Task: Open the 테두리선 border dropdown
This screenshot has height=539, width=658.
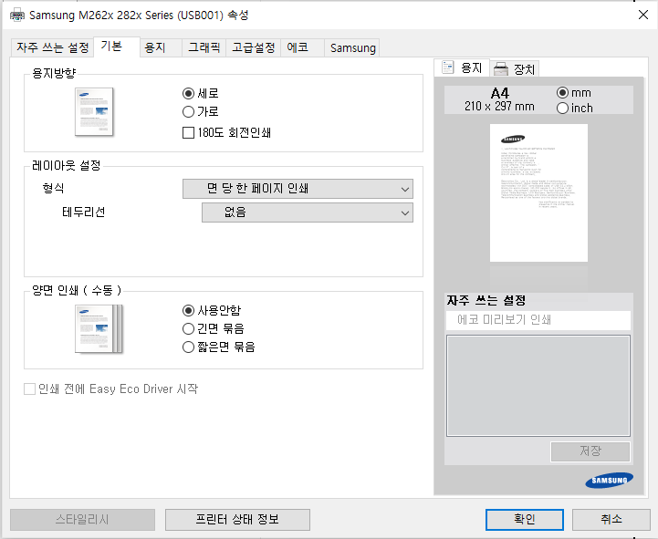Action: coord(308,212)
